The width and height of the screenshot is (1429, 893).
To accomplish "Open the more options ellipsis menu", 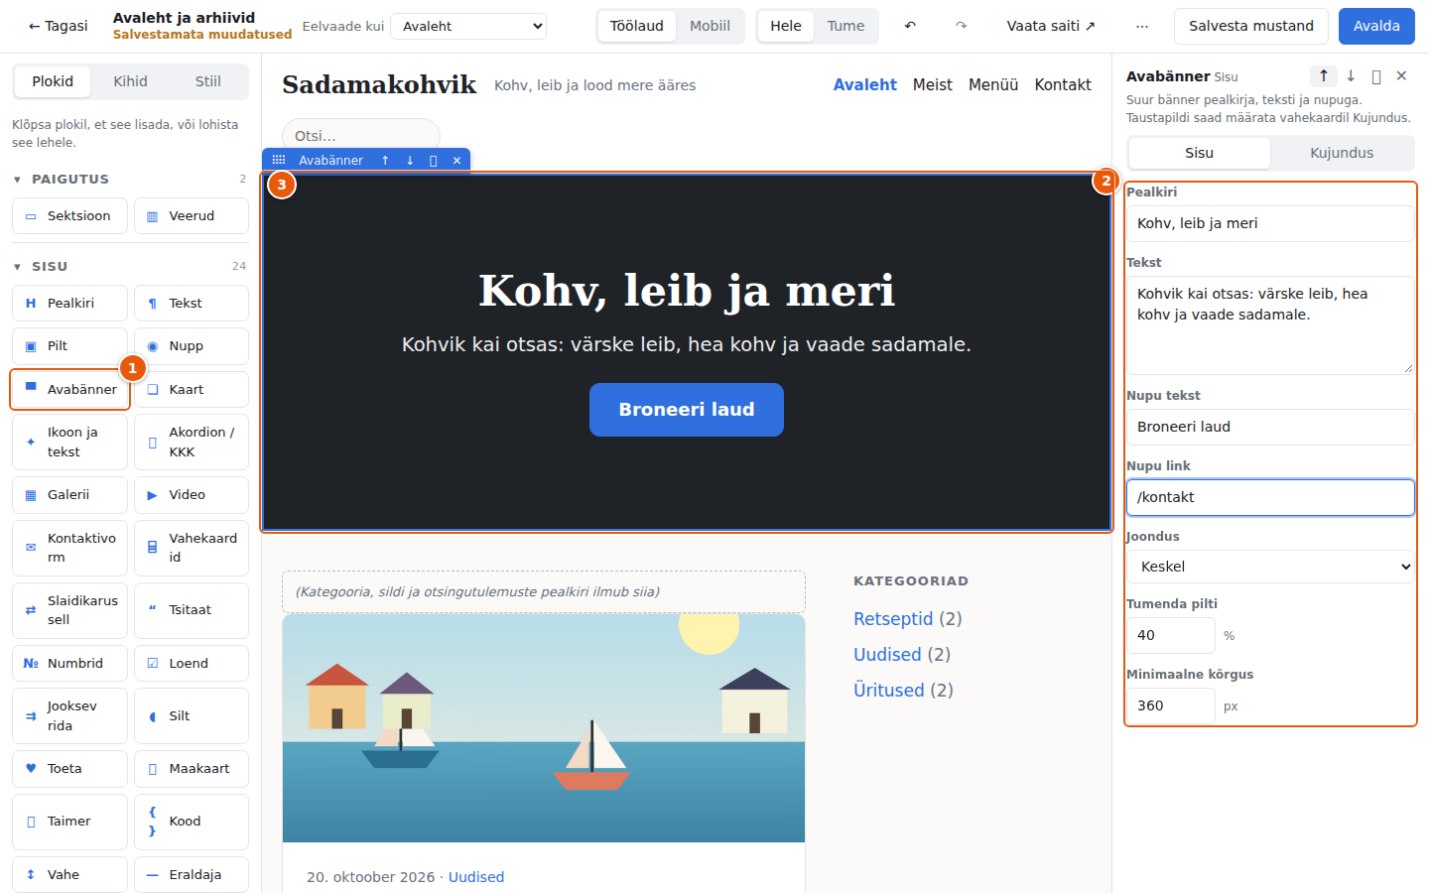I will coord(1142,26).
